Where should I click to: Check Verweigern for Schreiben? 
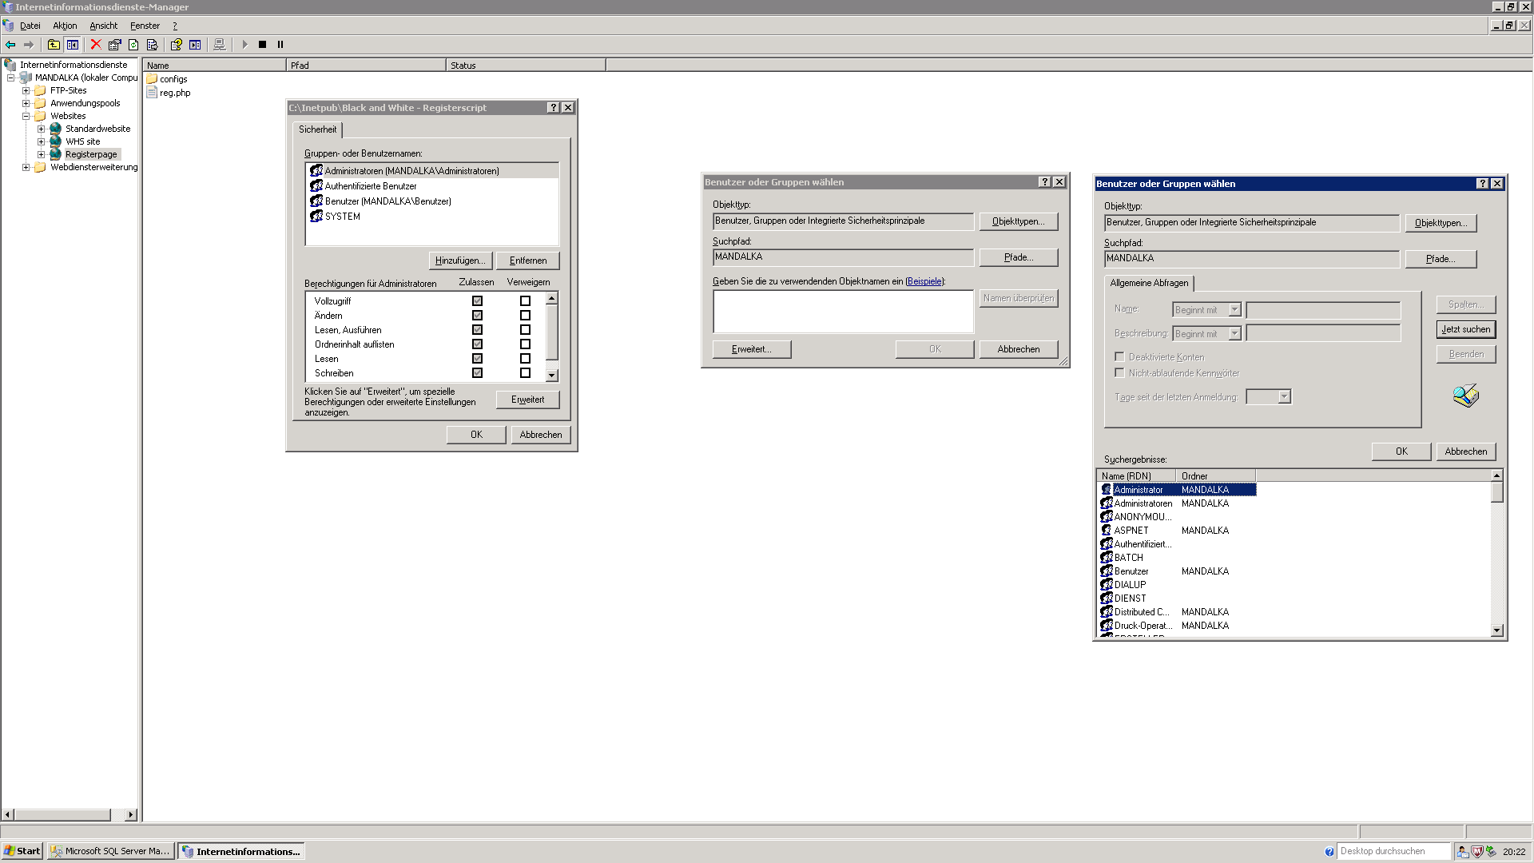click(x=525, y=373)
